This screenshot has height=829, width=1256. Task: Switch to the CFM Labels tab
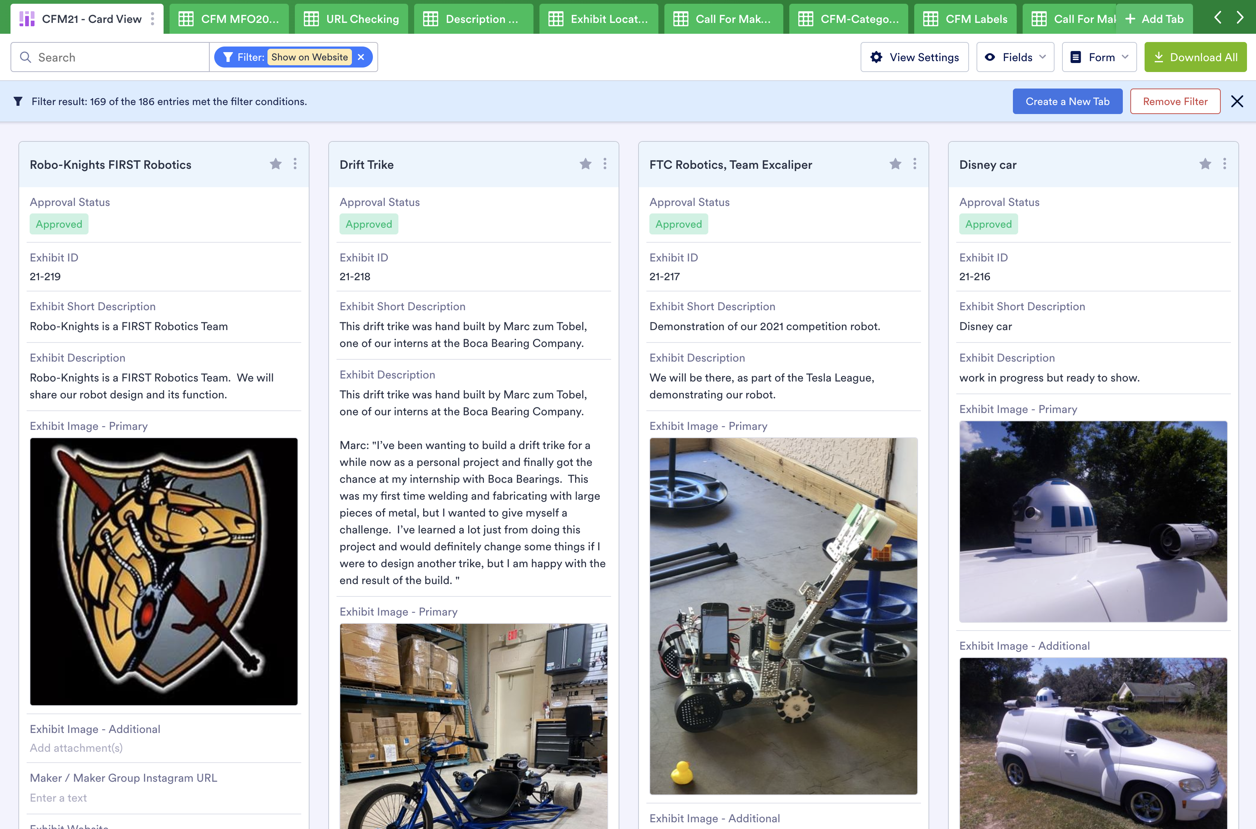coord(966,18)
